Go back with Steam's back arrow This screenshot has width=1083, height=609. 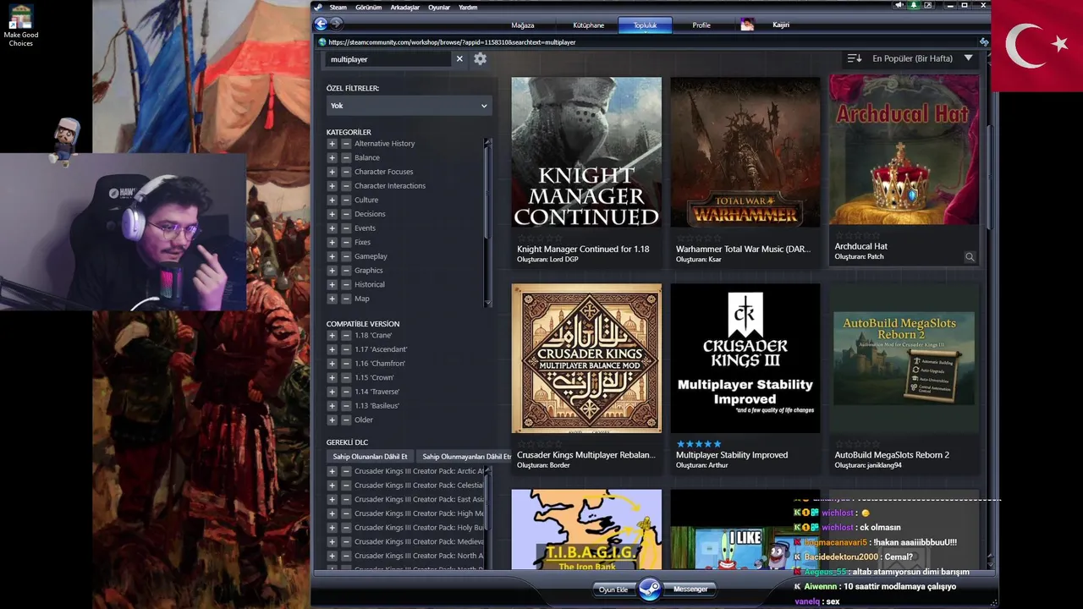point(321,25)
